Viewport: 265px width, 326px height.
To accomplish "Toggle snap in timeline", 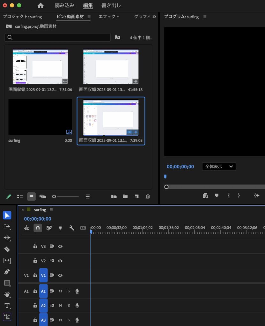I will click(38, 228).
